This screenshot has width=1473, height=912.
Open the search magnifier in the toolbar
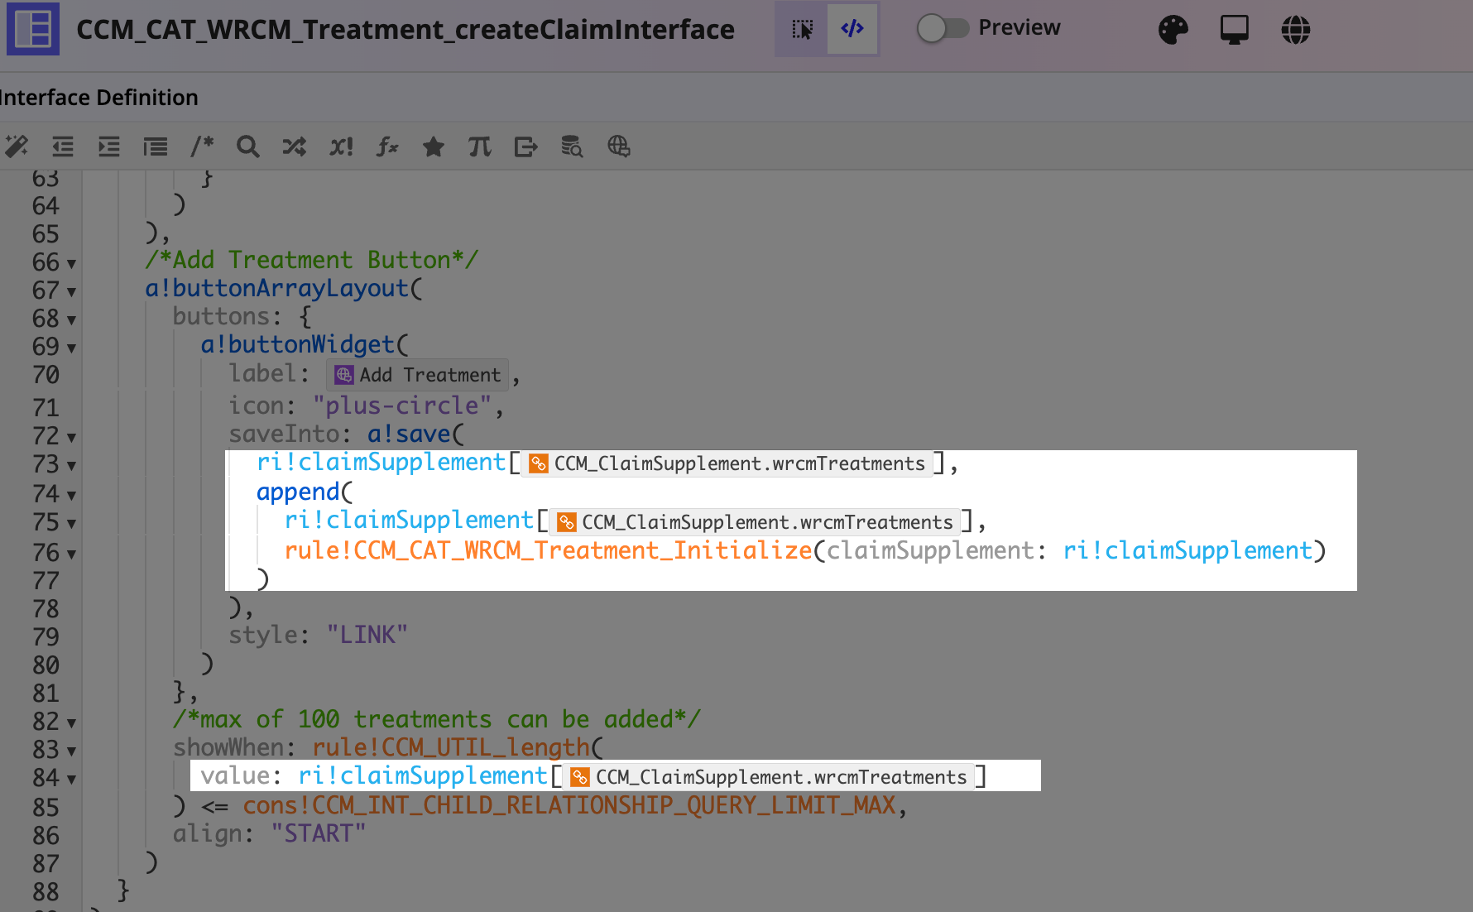click(x=247, y=146)
